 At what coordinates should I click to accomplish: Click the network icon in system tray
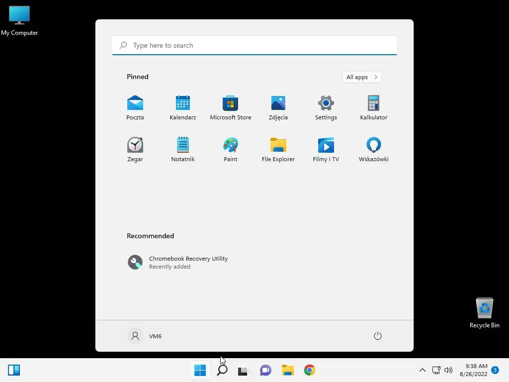click(436, 370)
